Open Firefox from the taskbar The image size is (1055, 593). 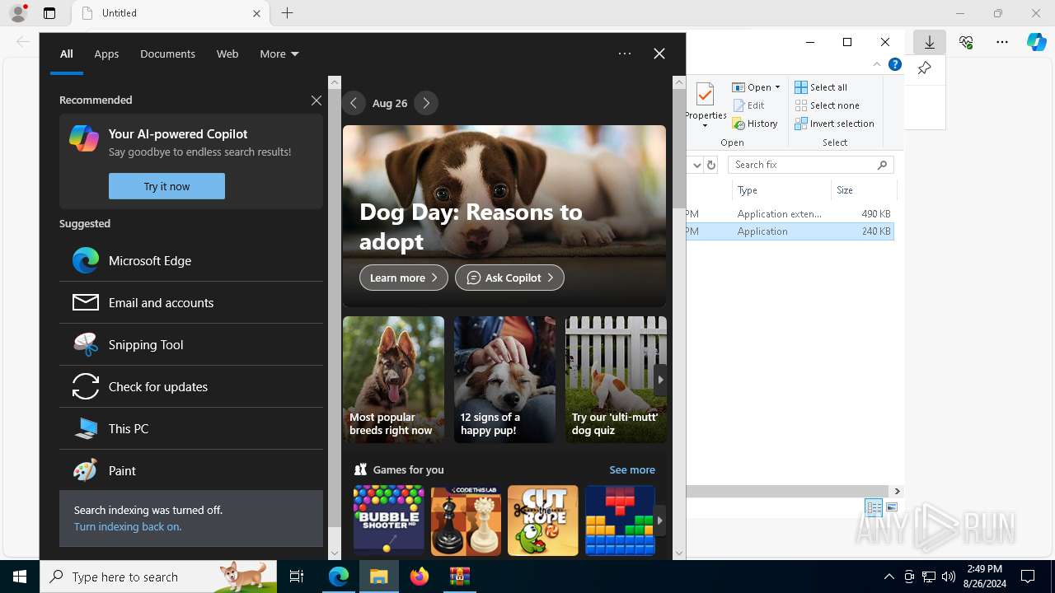[x=420, y=577]
